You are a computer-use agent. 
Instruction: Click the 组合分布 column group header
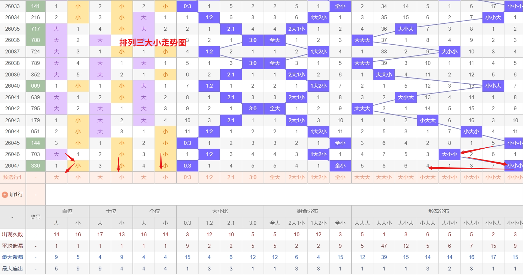[307, 211]
